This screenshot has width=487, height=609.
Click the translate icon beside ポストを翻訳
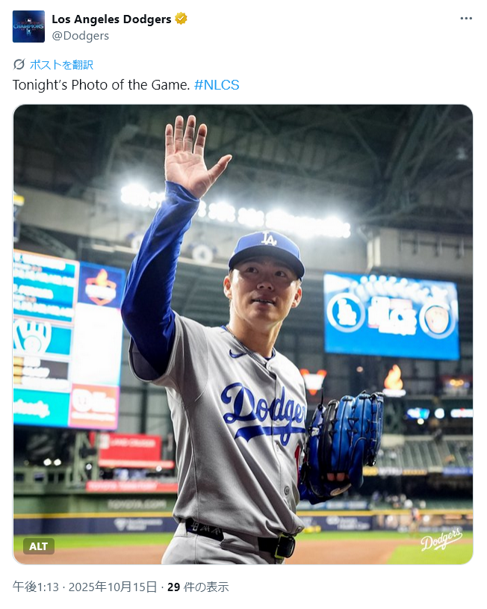19,64
